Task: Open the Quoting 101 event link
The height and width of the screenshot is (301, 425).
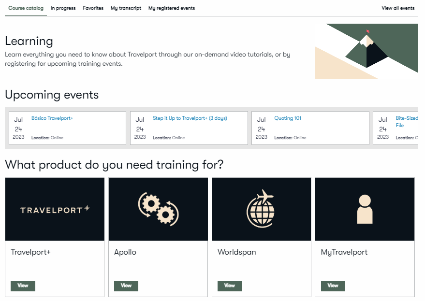Action: 288,118
